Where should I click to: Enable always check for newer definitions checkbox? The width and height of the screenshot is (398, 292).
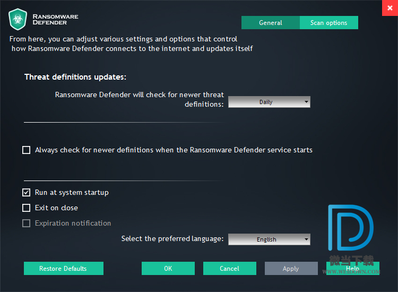coord(26,150)
